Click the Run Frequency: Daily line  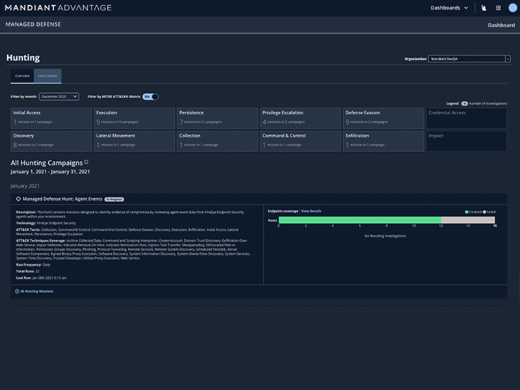click(33, 265)
